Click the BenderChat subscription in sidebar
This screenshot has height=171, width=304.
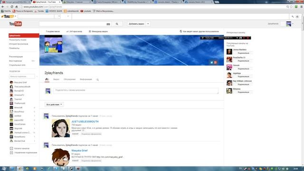pos(19,141)
